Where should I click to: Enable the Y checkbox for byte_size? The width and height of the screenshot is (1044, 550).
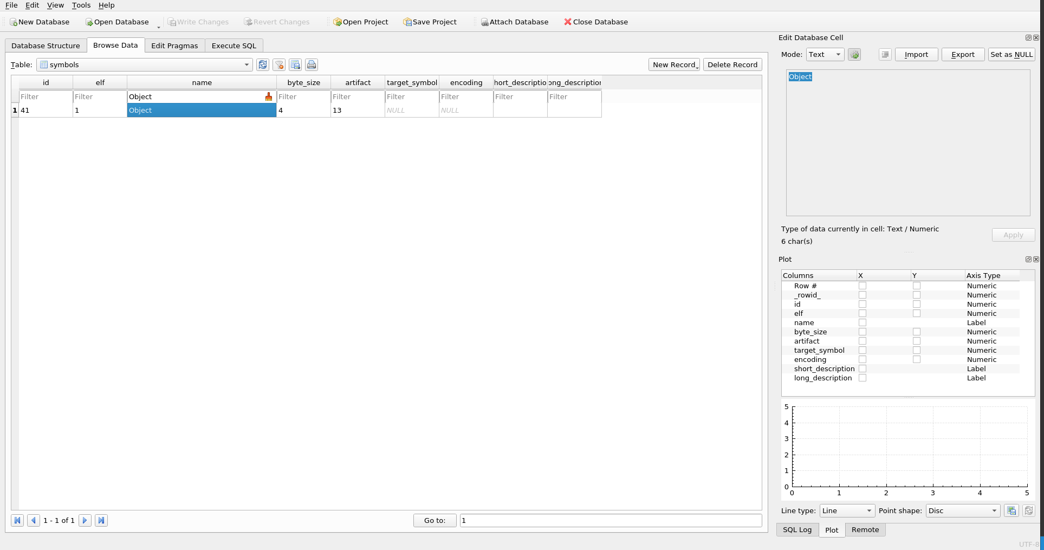pyautogui.click(x=917, y=332)
